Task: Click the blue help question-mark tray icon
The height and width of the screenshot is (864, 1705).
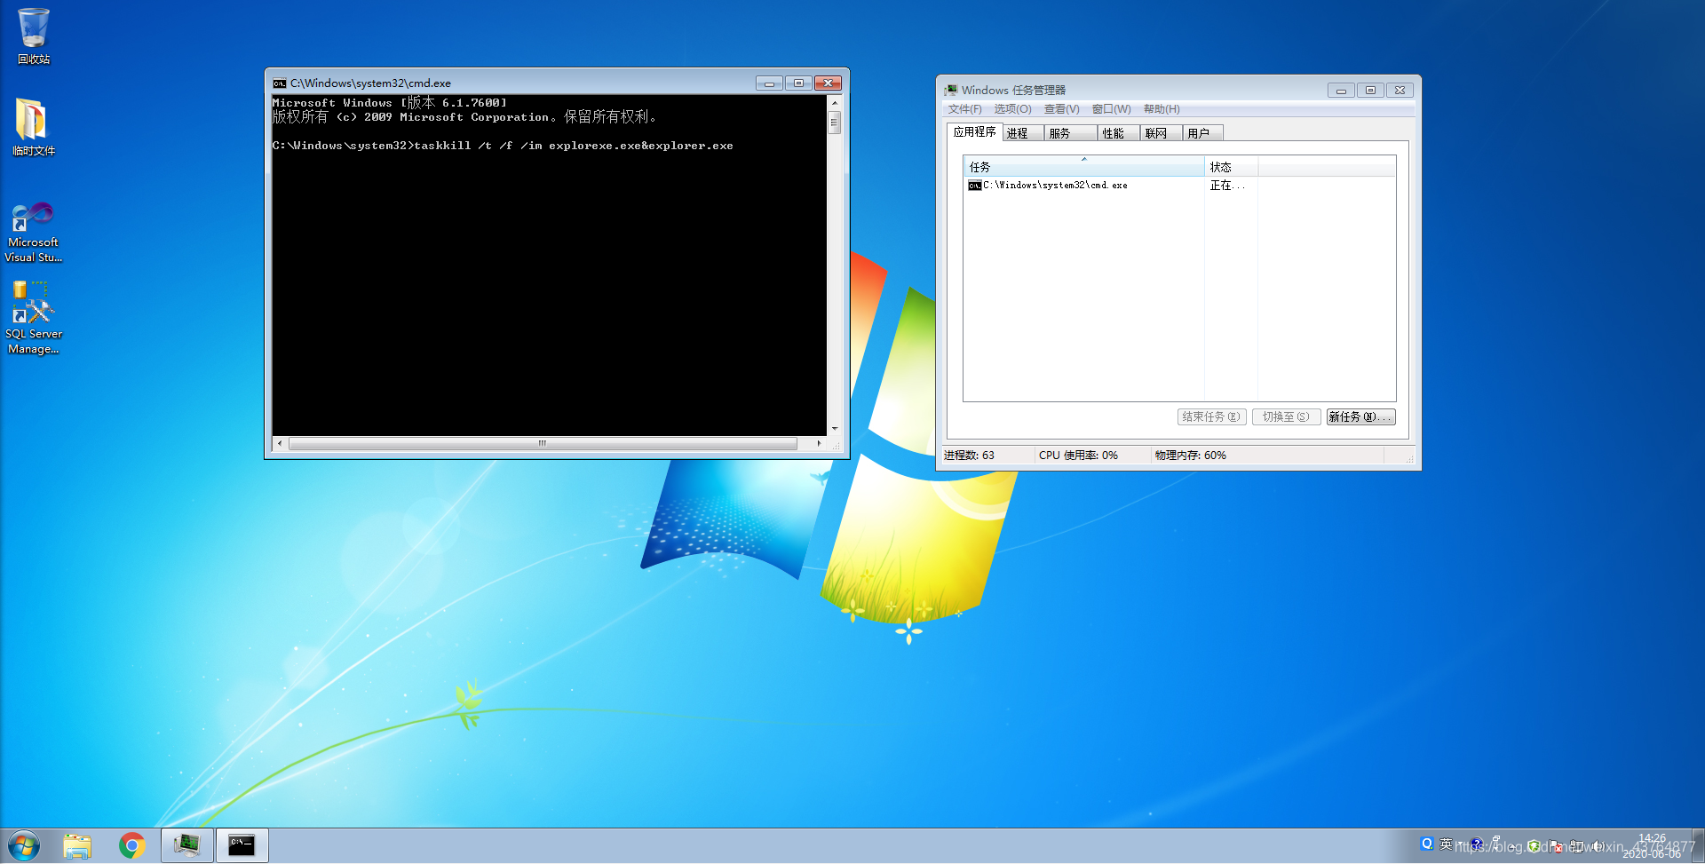Action: tap(1477, 844)
